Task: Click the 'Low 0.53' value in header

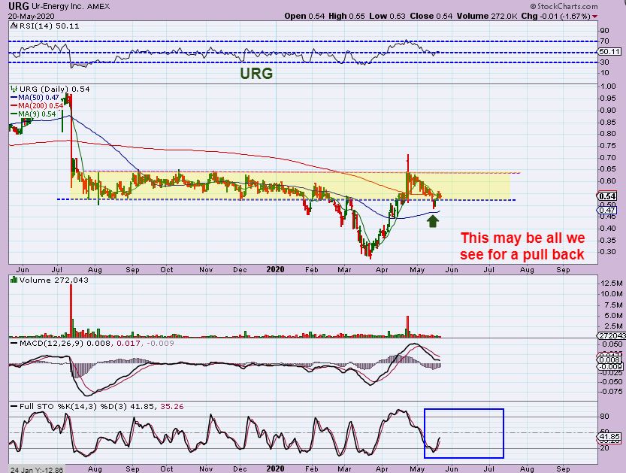Action: coord(387,17)
